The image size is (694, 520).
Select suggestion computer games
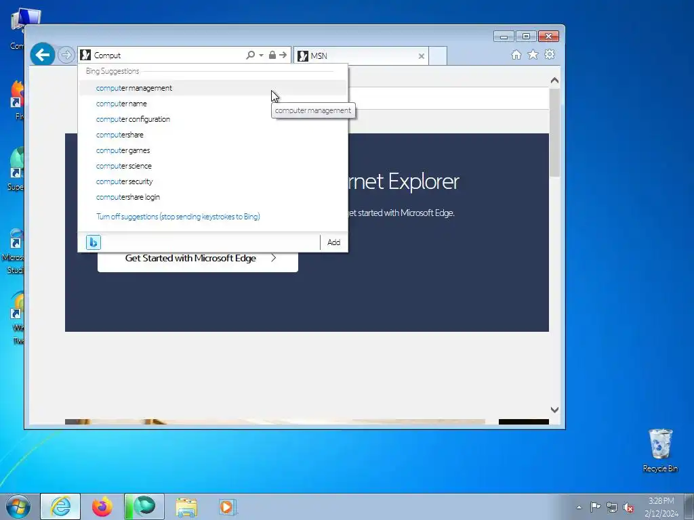point(212,150)
